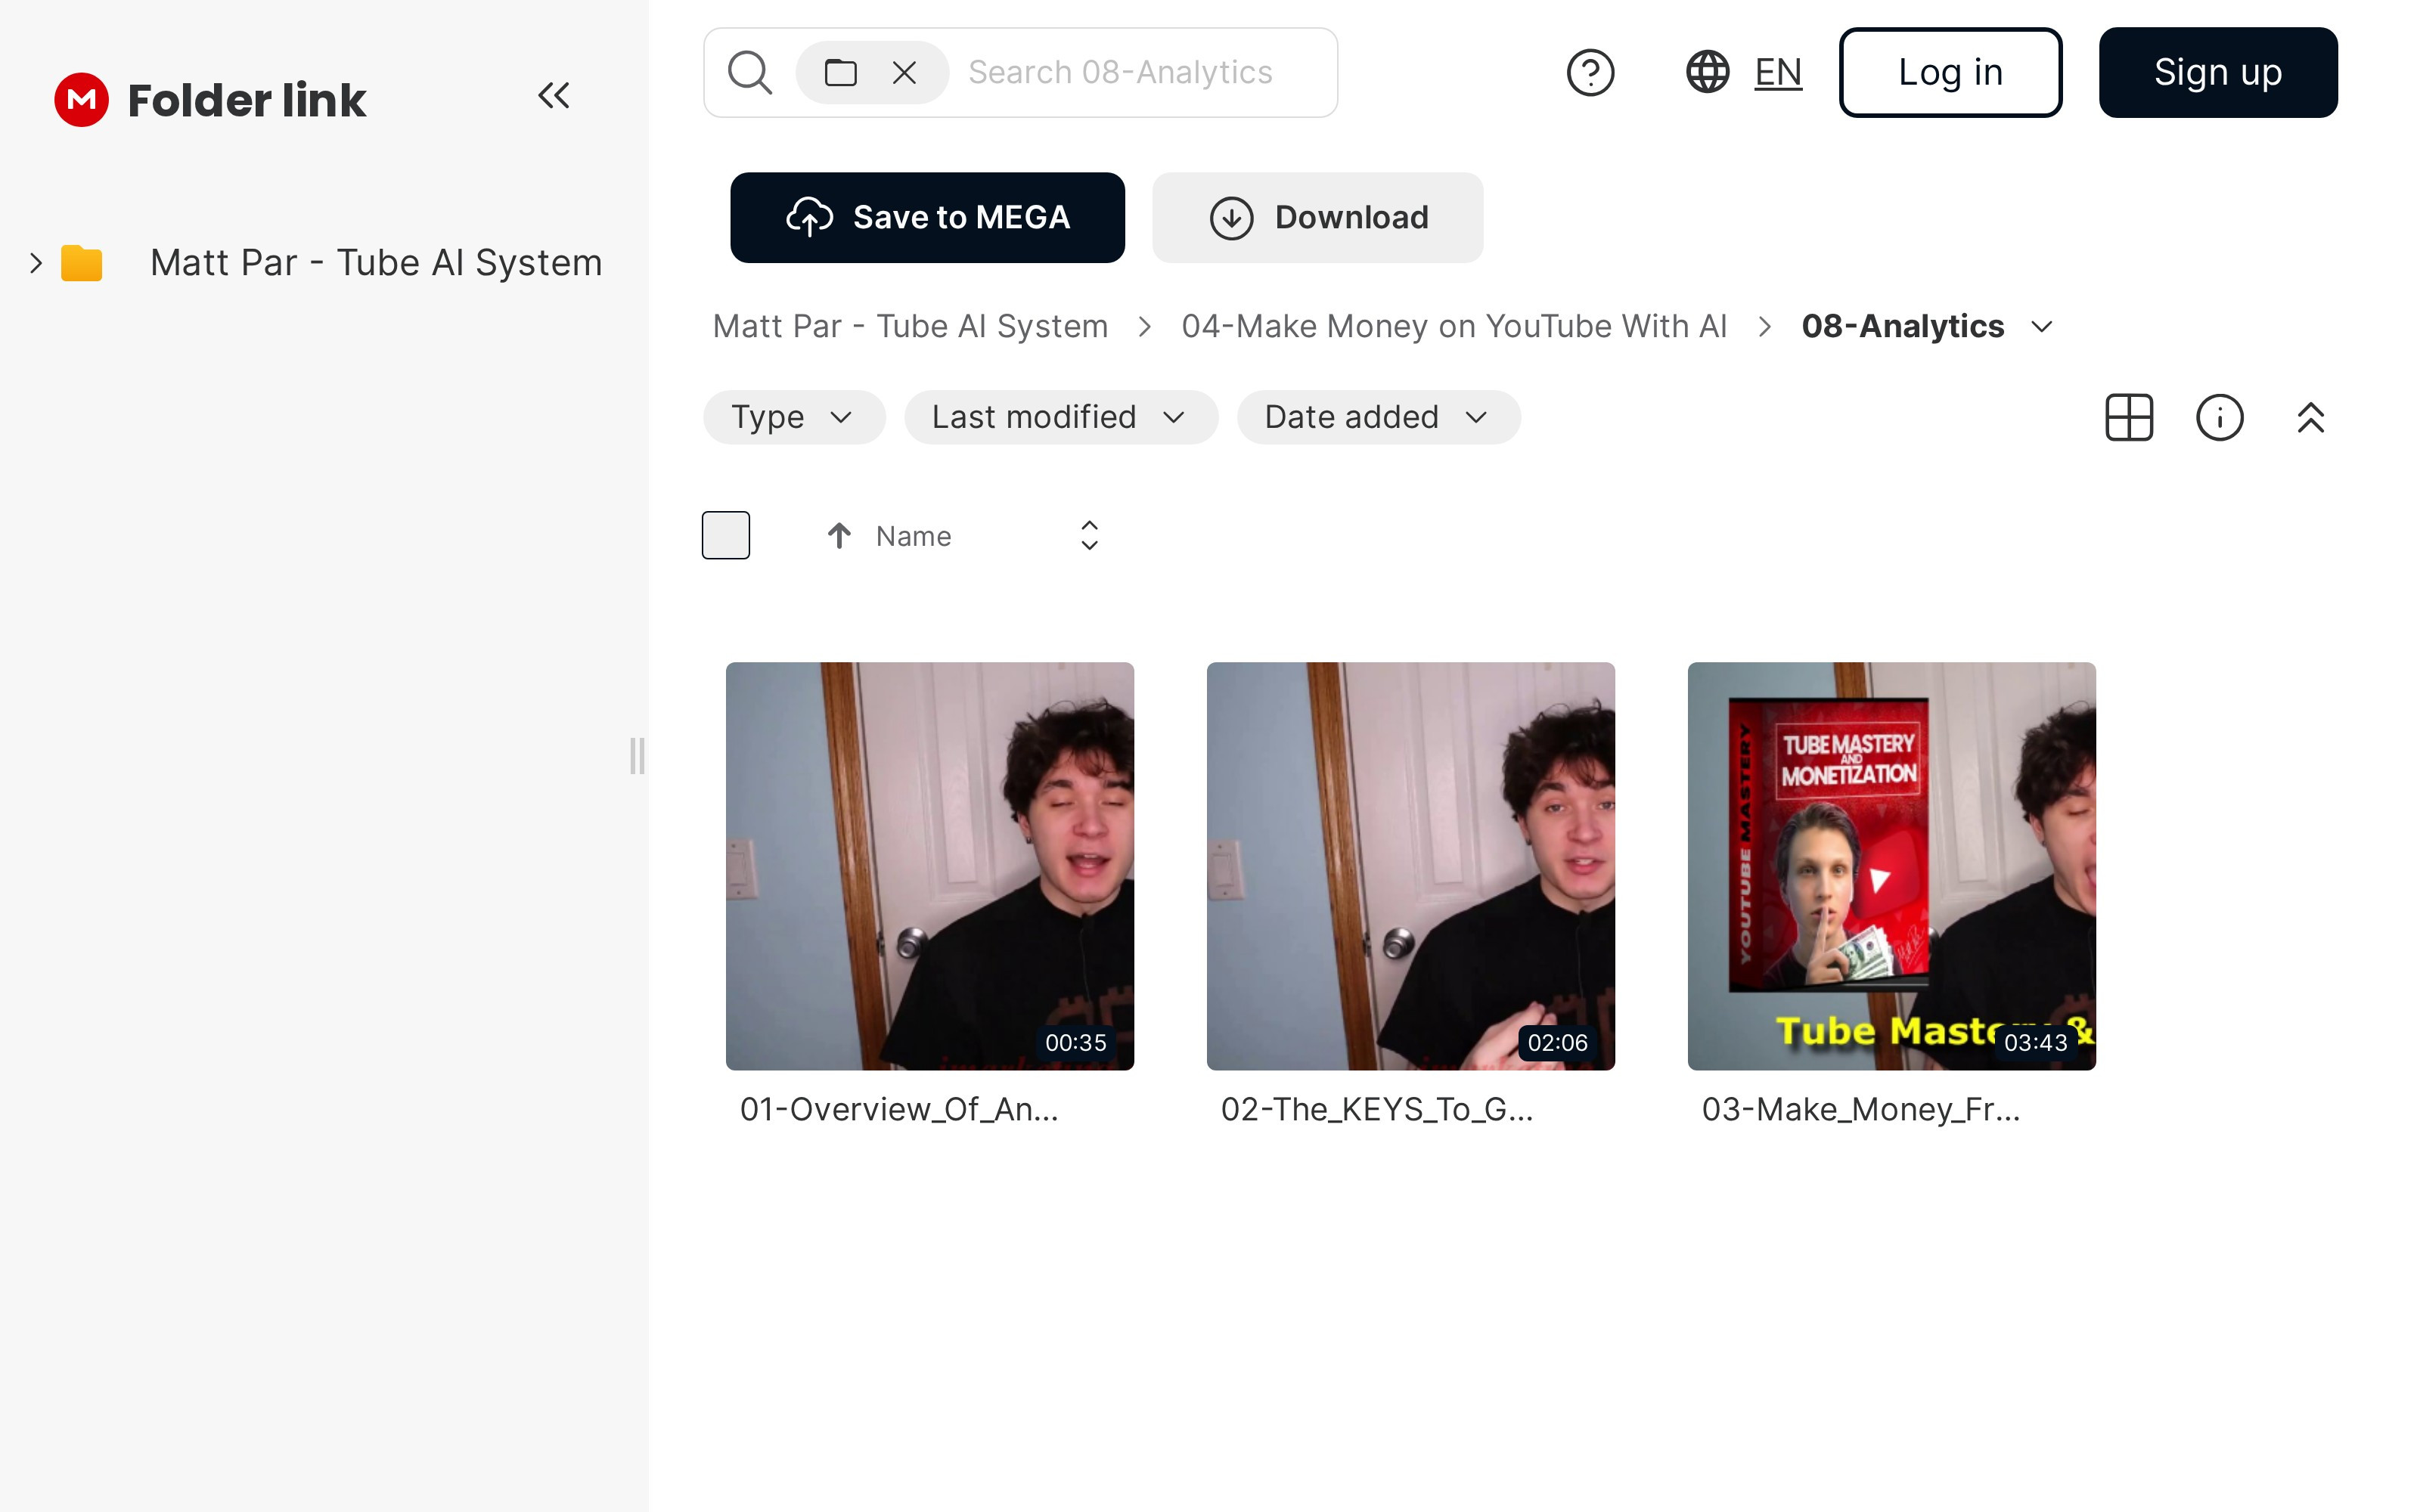Open the 03-Make_Money_Fr video thumbnail

(1891, 865)
